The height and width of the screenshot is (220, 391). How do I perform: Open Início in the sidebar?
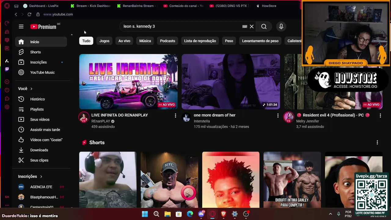[x=41, y=42]
